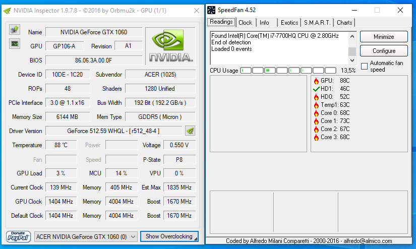Click the P-State value P8
This screenshot has width=416, height=249.
tap(180, 160)
